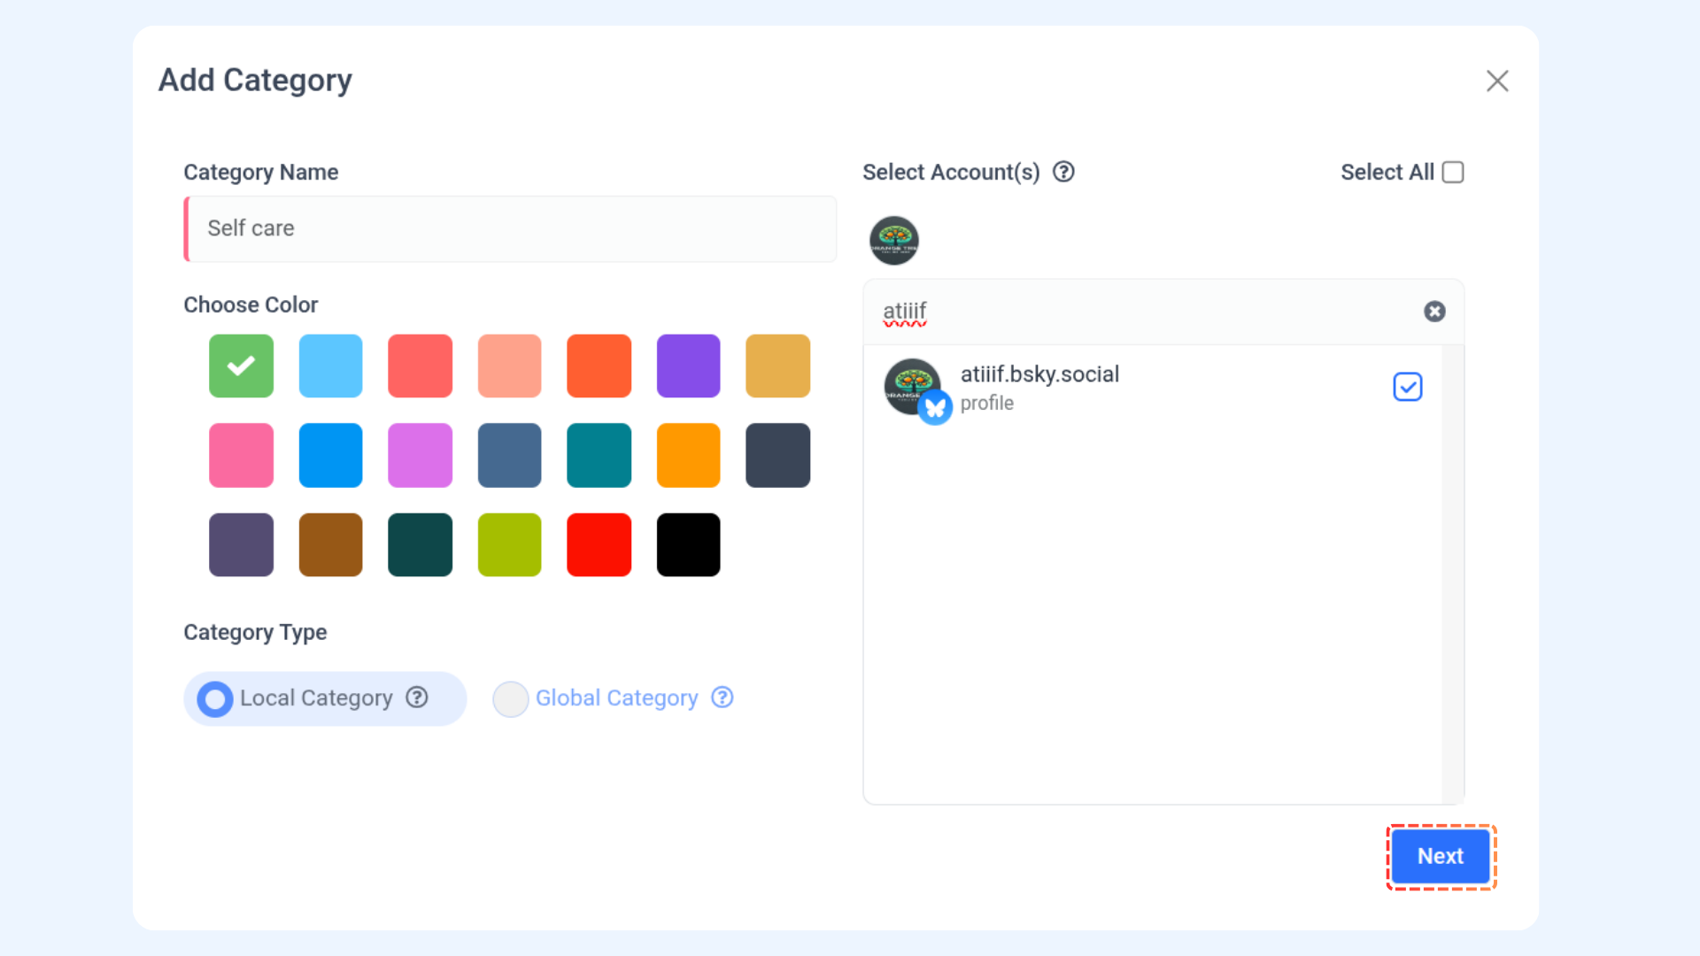Screen dimensions: 1700x956
Task: Pick the black color swatch
Action: point(688,544)
